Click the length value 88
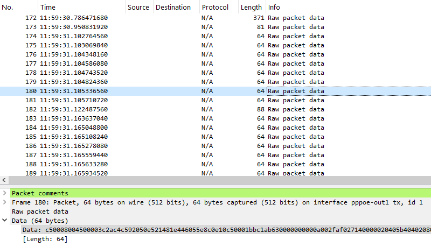This screenshot has width=431, height=247. [261, 109]
